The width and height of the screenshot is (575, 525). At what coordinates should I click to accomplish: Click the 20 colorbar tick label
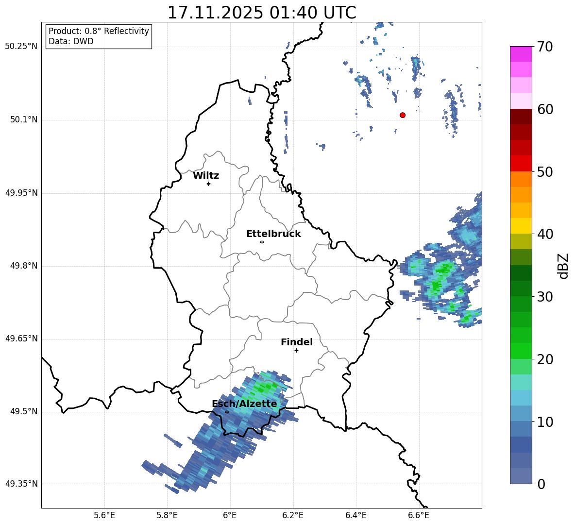[x=545, y=359]
